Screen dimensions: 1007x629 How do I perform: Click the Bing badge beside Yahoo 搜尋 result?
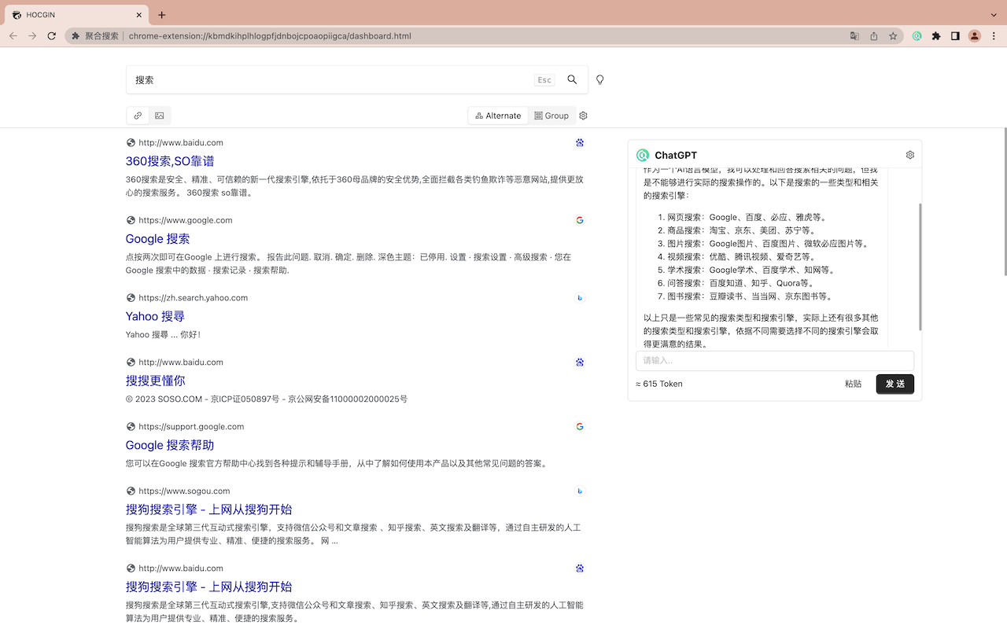point(580,297)
